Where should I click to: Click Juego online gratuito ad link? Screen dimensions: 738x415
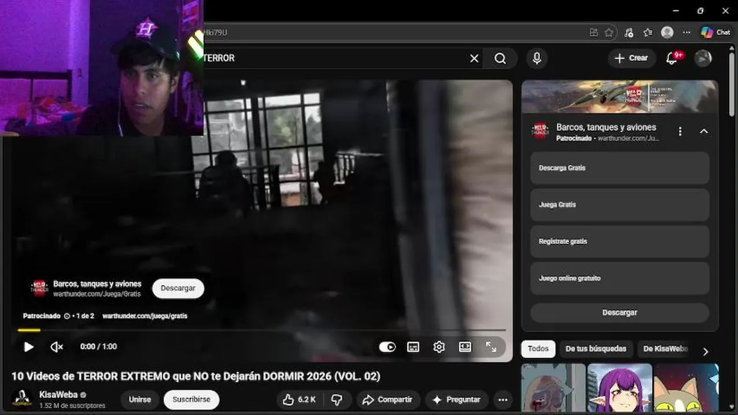click(x=620, y=278)
